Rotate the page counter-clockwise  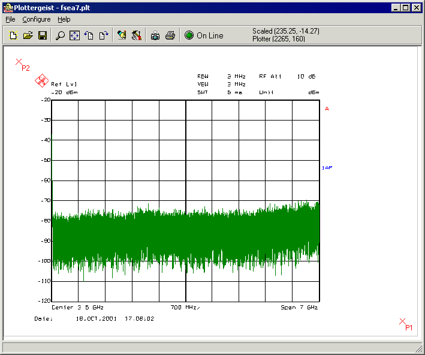(89, 36)
